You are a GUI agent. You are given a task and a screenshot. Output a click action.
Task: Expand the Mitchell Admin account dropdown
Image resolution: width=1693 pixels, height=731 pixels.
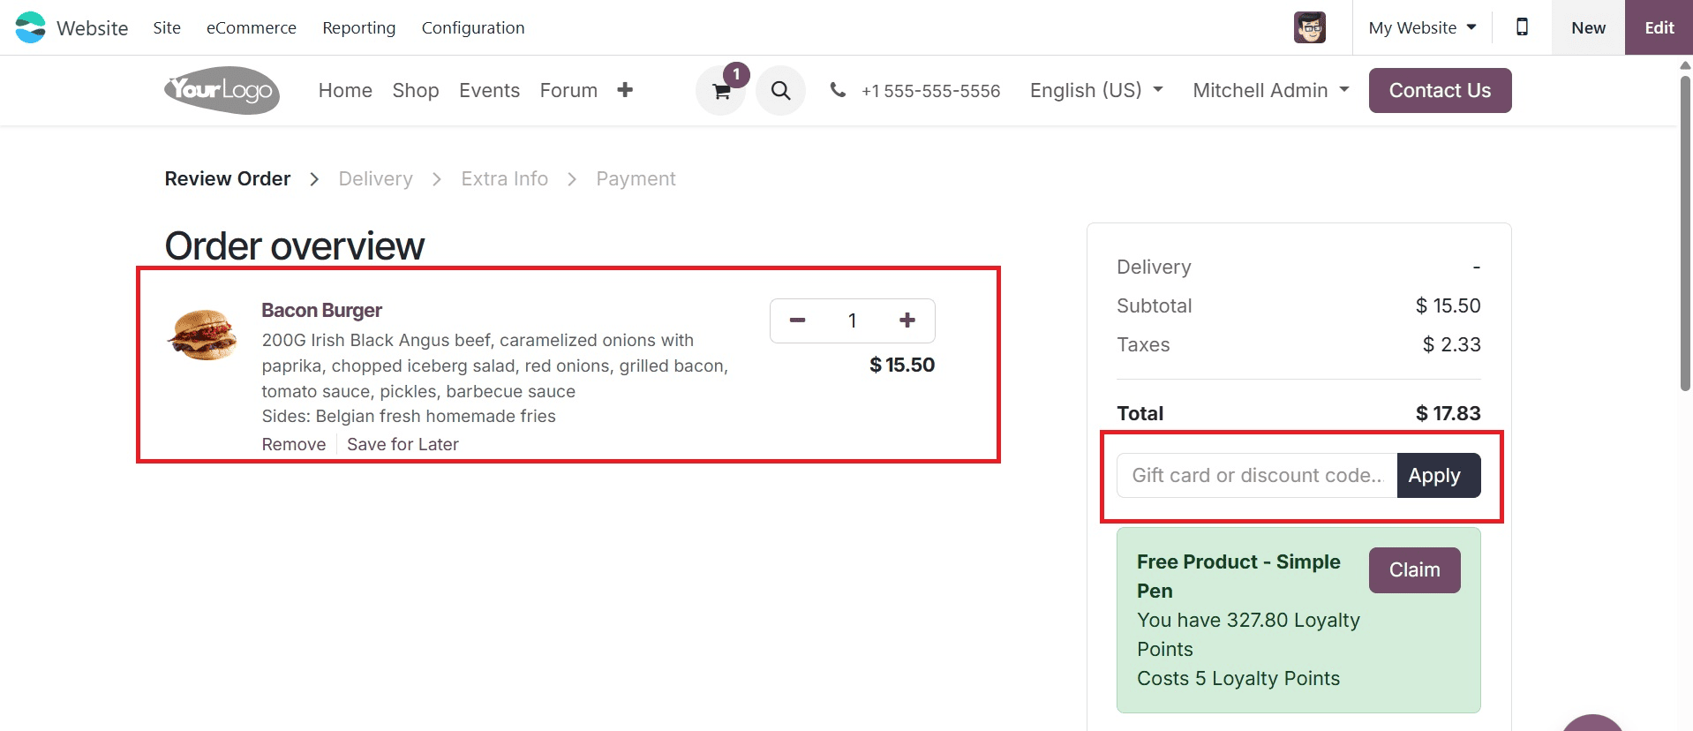click(1269, 90)
